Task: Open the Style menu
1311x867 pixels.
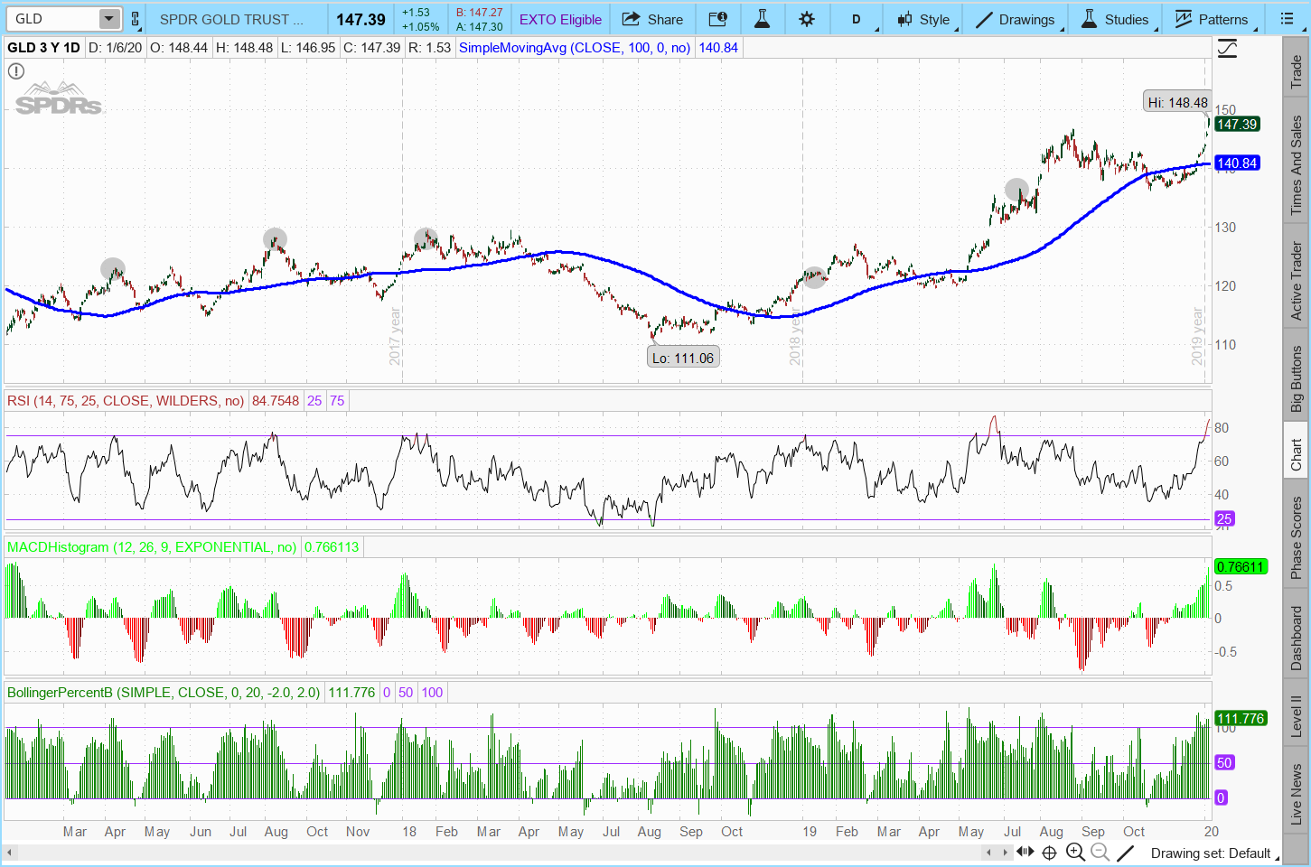Action: click(x=923, y=19)
